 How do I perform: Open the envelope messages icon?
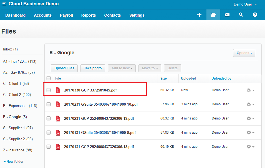click(x=227, y=15)
